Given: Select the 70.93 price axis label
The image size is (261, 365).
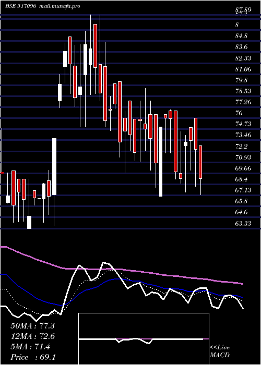Looking at the screenshot, I should pyautogui.click(x=243, y=157).
